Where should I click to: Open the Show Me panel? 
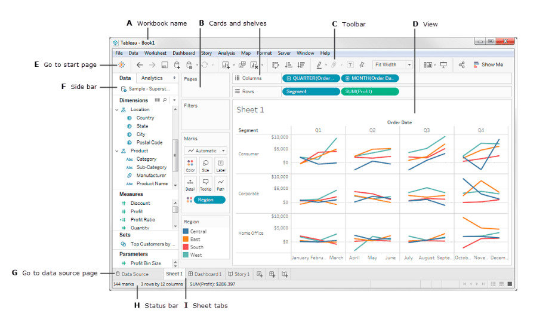[488, 65]
